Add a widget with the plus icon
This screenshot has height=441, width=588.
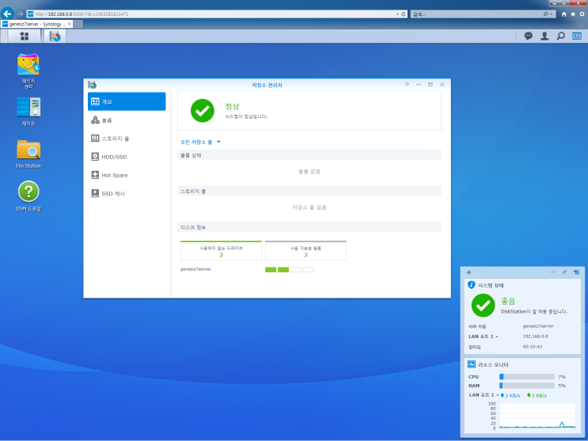469,272
